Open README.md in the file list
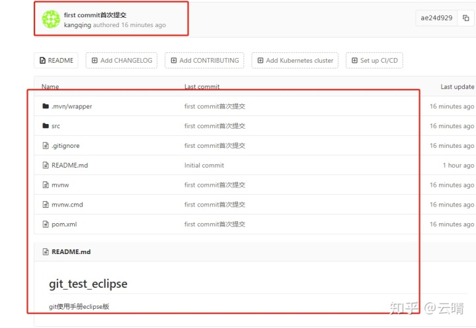The height and width of the screenshot is (328, 476). tap(70, 165)
